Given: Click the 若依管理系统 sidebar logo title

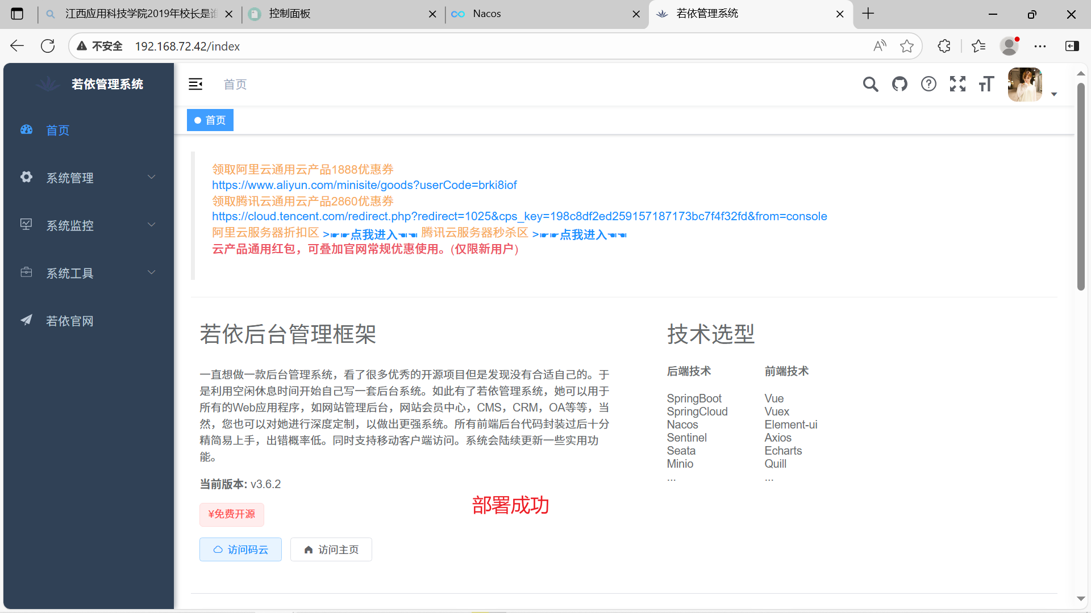Looking at the screenshot, I should click(x=107, y=84).
